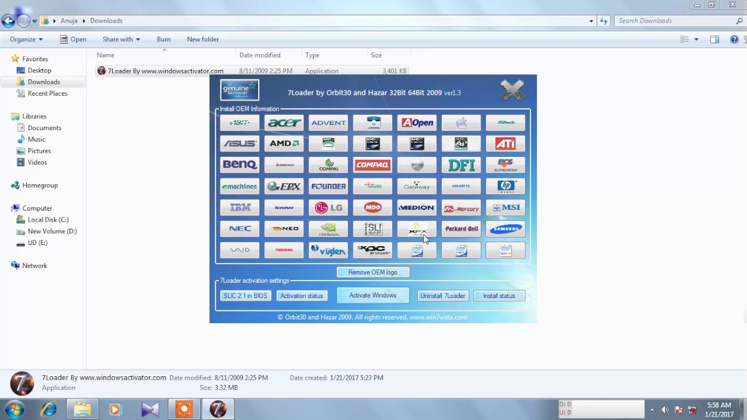Choose the BenQ OEM logo
This screenshot has width=747, height=420.
240,164
